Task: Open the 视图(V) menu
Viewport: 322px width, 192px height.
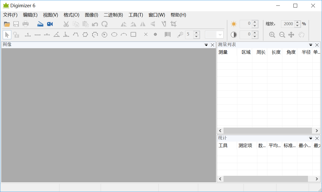Action: [50, 15]
